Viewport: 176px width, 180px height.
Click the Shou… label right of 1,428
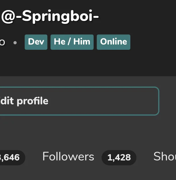click(x=165, y=157)
